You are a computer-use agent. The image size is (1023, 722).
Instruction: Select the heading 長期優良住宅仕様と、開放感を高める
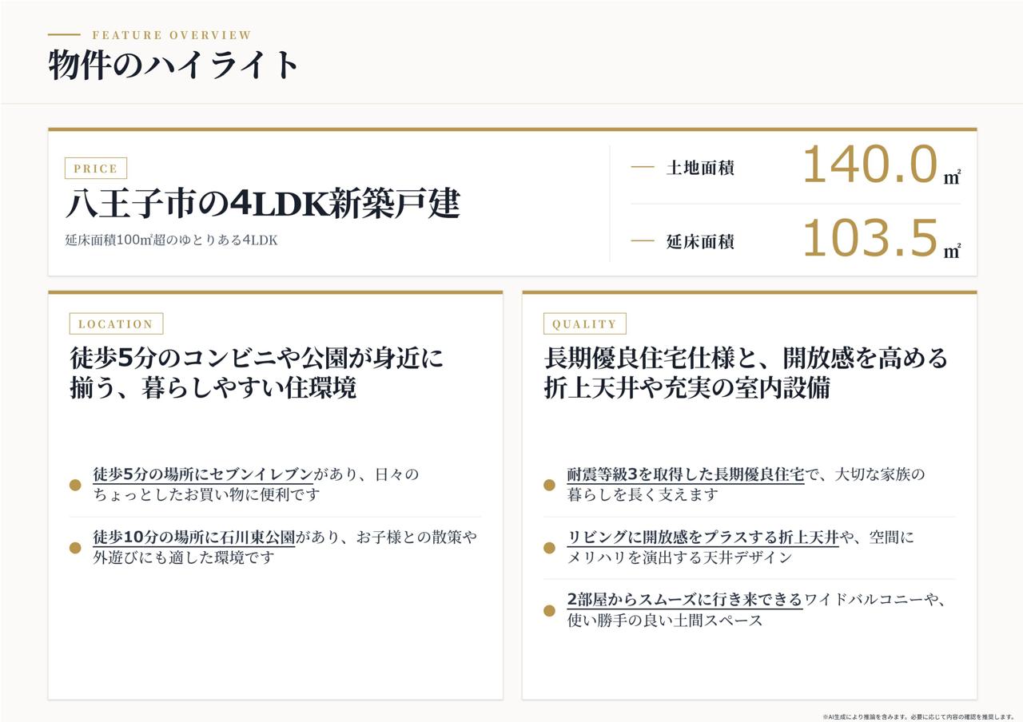click(746, 357)
